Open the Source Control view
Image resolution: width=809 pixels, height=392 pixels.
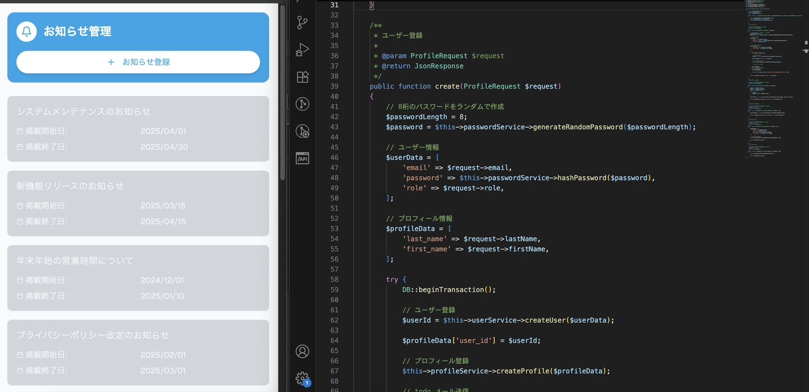pos(302,22)
